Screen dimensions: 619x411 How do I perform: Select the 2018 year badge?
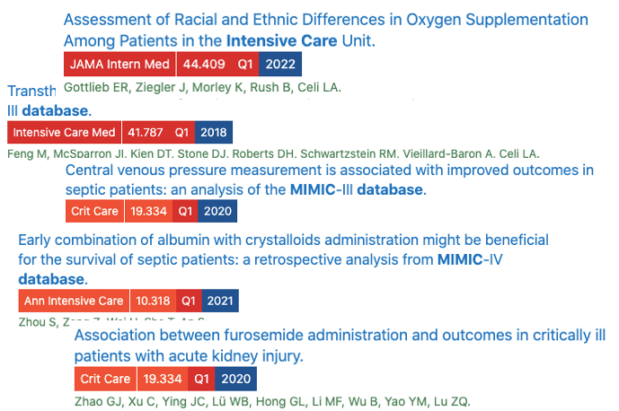tap(214, 132)
